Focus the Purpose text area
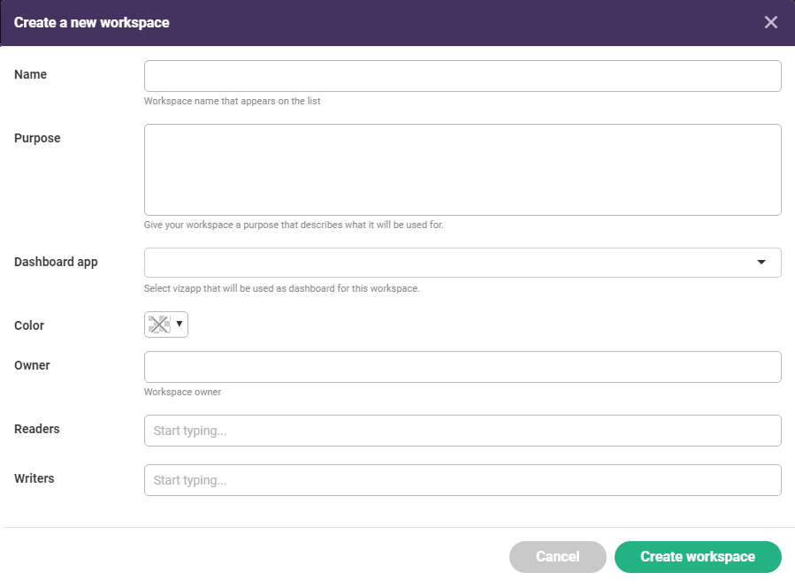The height and width of the screenshot is (588, 795). (x=462, y=170)
